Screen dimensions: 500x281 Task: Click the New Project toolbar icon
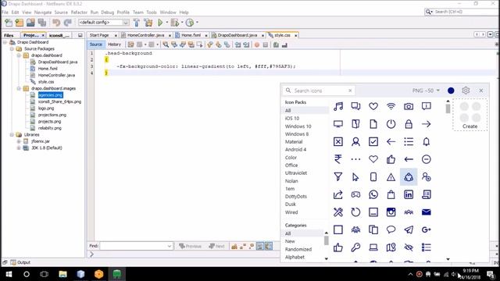20,23
